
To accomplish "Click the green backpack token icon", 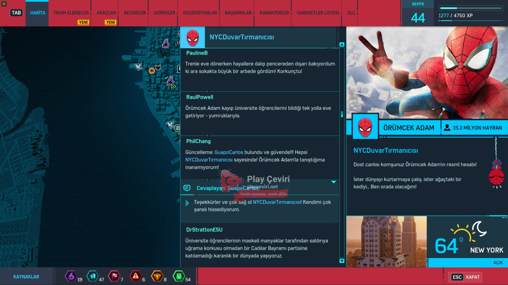I will click(179, 276).
